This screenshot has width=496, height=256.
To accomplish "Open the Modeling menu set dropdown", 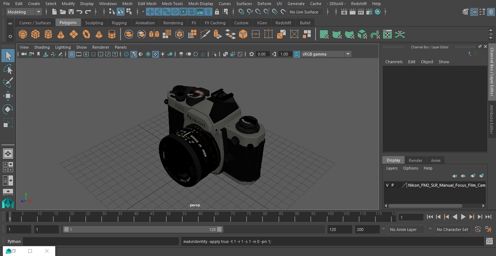I will (x=24, y=12).
